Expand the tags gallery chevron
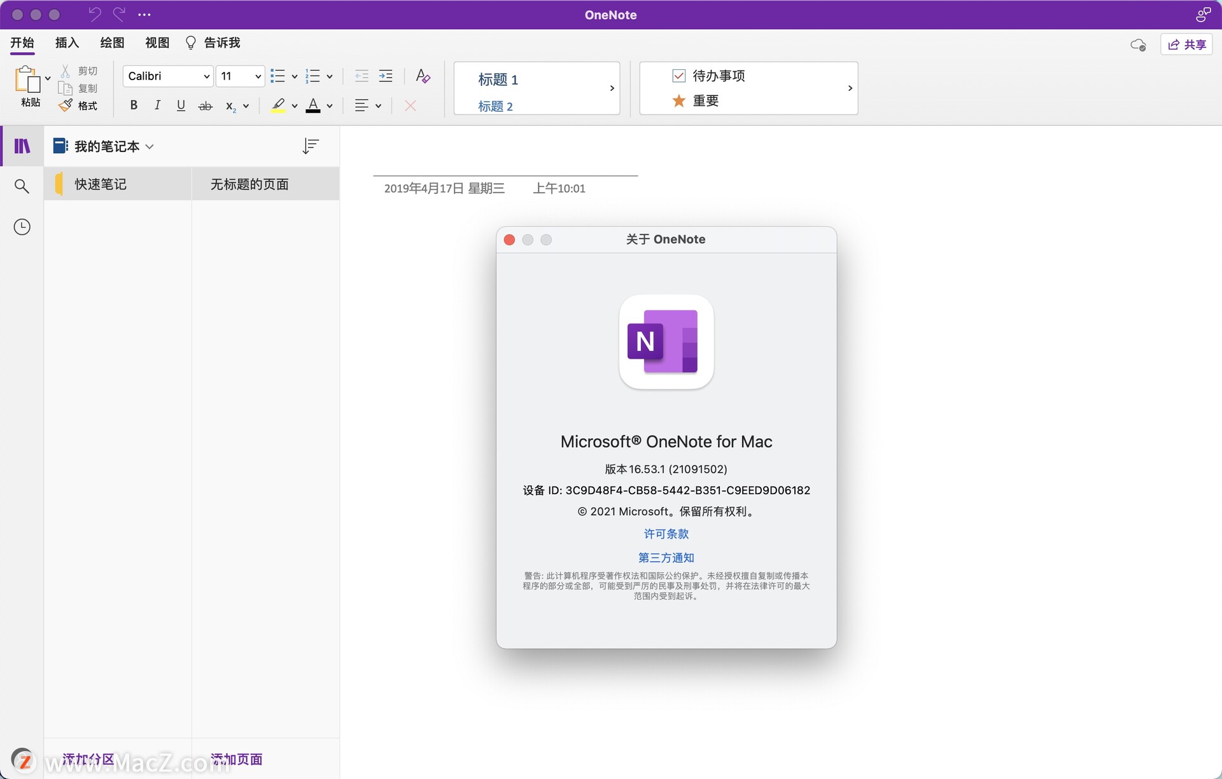The height and width of the screenshot is (779, 1222). [850, 88]
